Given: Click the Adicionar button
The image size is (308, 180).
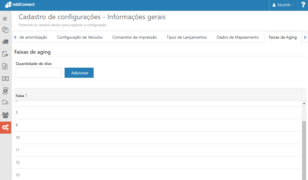Looking at the screenshot, I should [x=79, y=73].
